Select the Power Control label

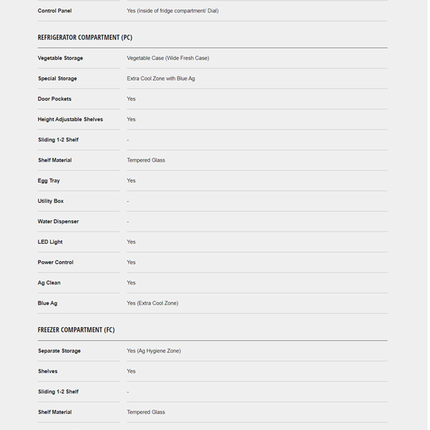(x=55, y=262)
